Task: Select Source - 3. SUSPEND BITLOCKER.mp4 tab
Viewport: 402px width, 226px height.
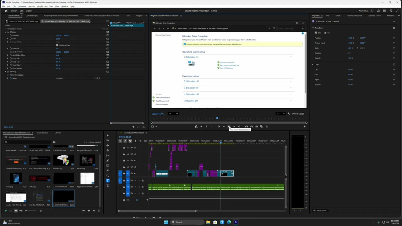Action: tap(22, 21)
